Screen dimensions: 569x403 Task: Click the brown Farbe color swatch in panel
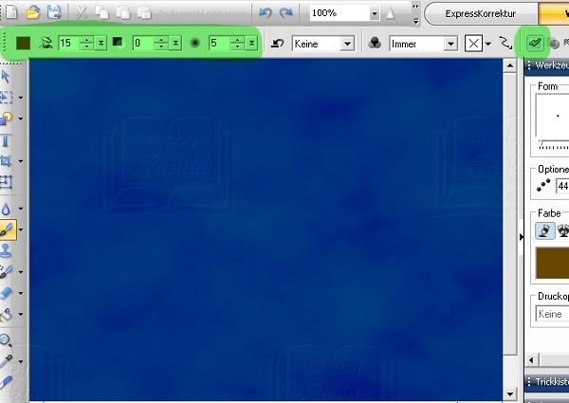tap(552, 263)
